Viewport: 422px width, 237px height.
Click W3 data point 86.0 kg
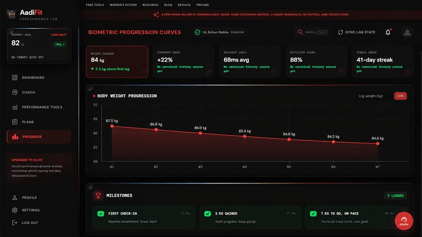pos(200,133)
